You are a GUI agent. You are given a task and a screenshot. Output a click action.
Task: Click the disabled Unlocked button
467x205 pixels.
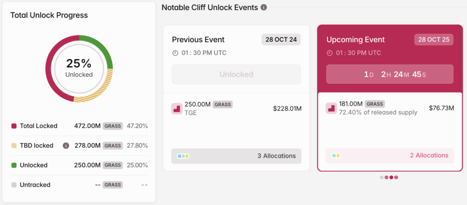click(x=236, y=74)
